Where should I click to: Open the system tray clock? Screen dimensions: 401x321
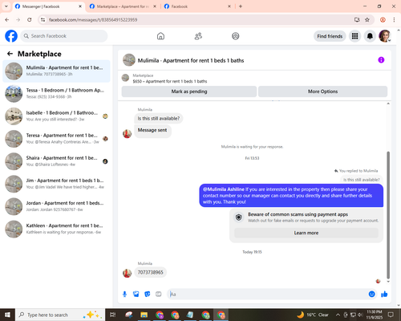click(x=374, y=315)
